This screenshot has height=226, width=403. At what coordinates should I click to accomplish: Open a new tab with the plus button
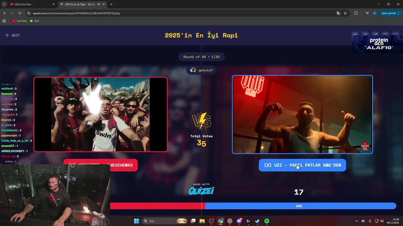coord(111,4)
